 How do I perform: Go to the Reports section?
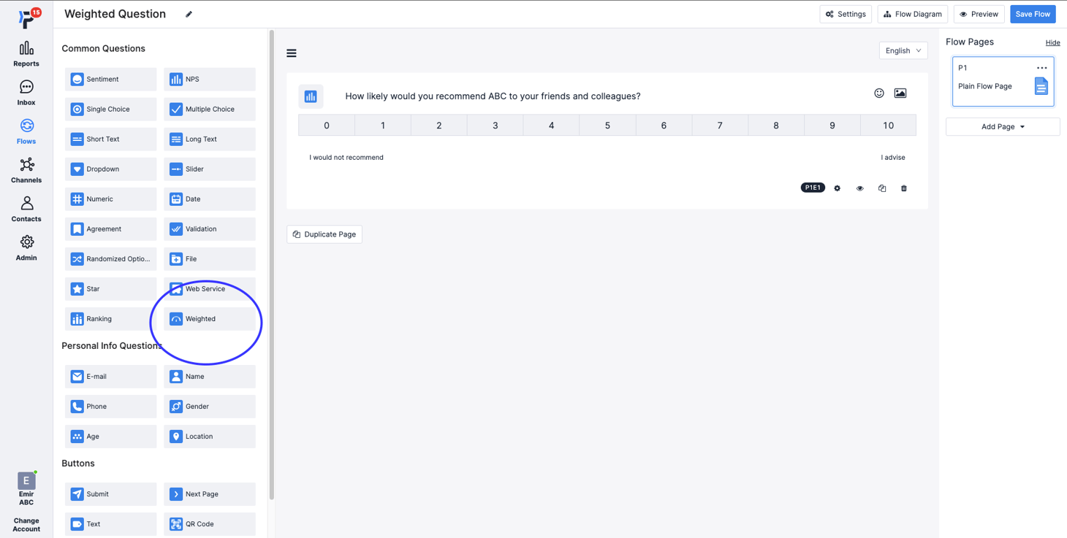pyautogui.click(x=26, y=53)
